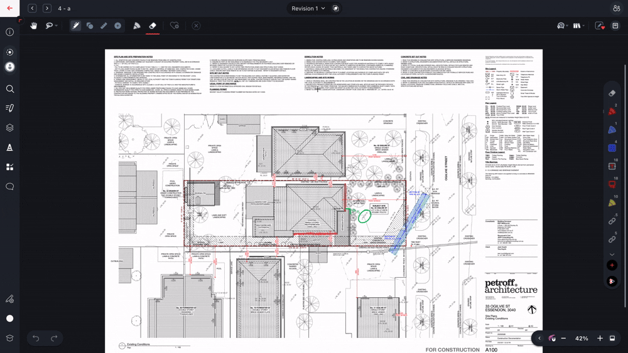Open the comments location icon
The width and height of the screenshot is (628, 353).
click(561, 26)
